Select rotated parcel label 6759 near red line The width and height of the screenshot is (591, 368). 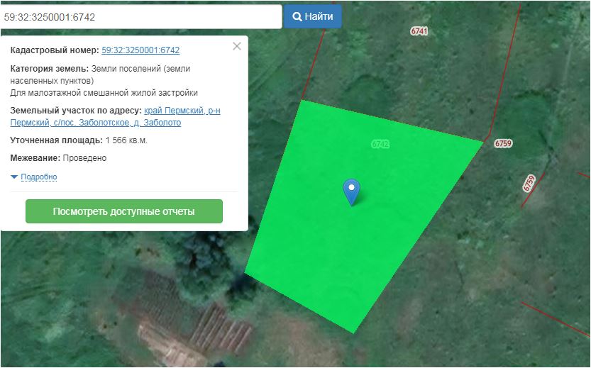point(529,183)
